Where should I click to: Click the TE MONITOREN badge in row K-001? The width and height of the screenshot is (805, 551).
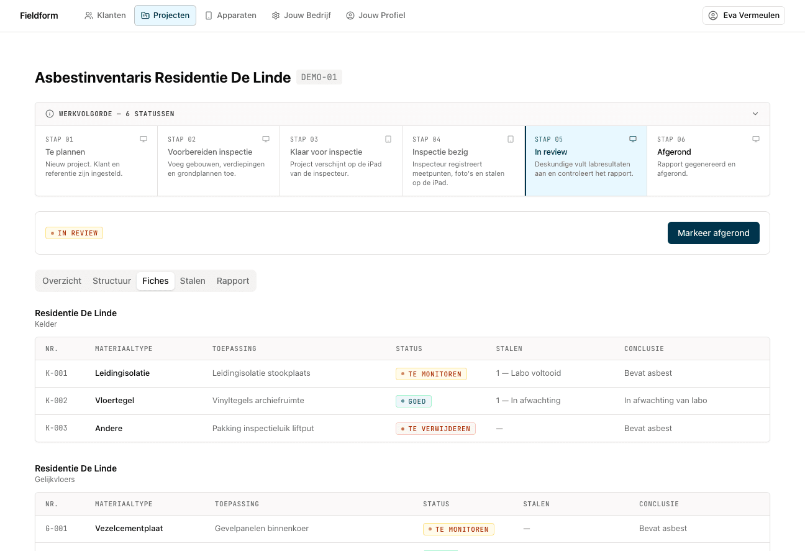(431, 374)
